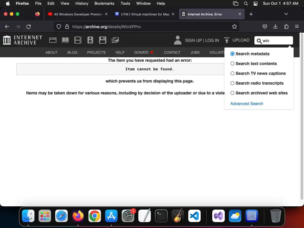The width and height of the screenshot is (304, 228).
Task: Open the View menu
Action: (65, 4)
